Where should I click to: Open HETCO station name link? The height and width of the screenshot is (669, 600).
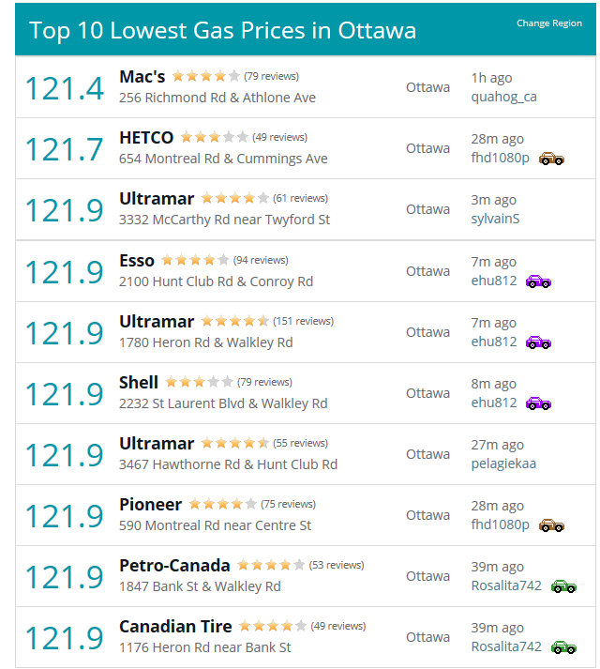coord(146,138)
